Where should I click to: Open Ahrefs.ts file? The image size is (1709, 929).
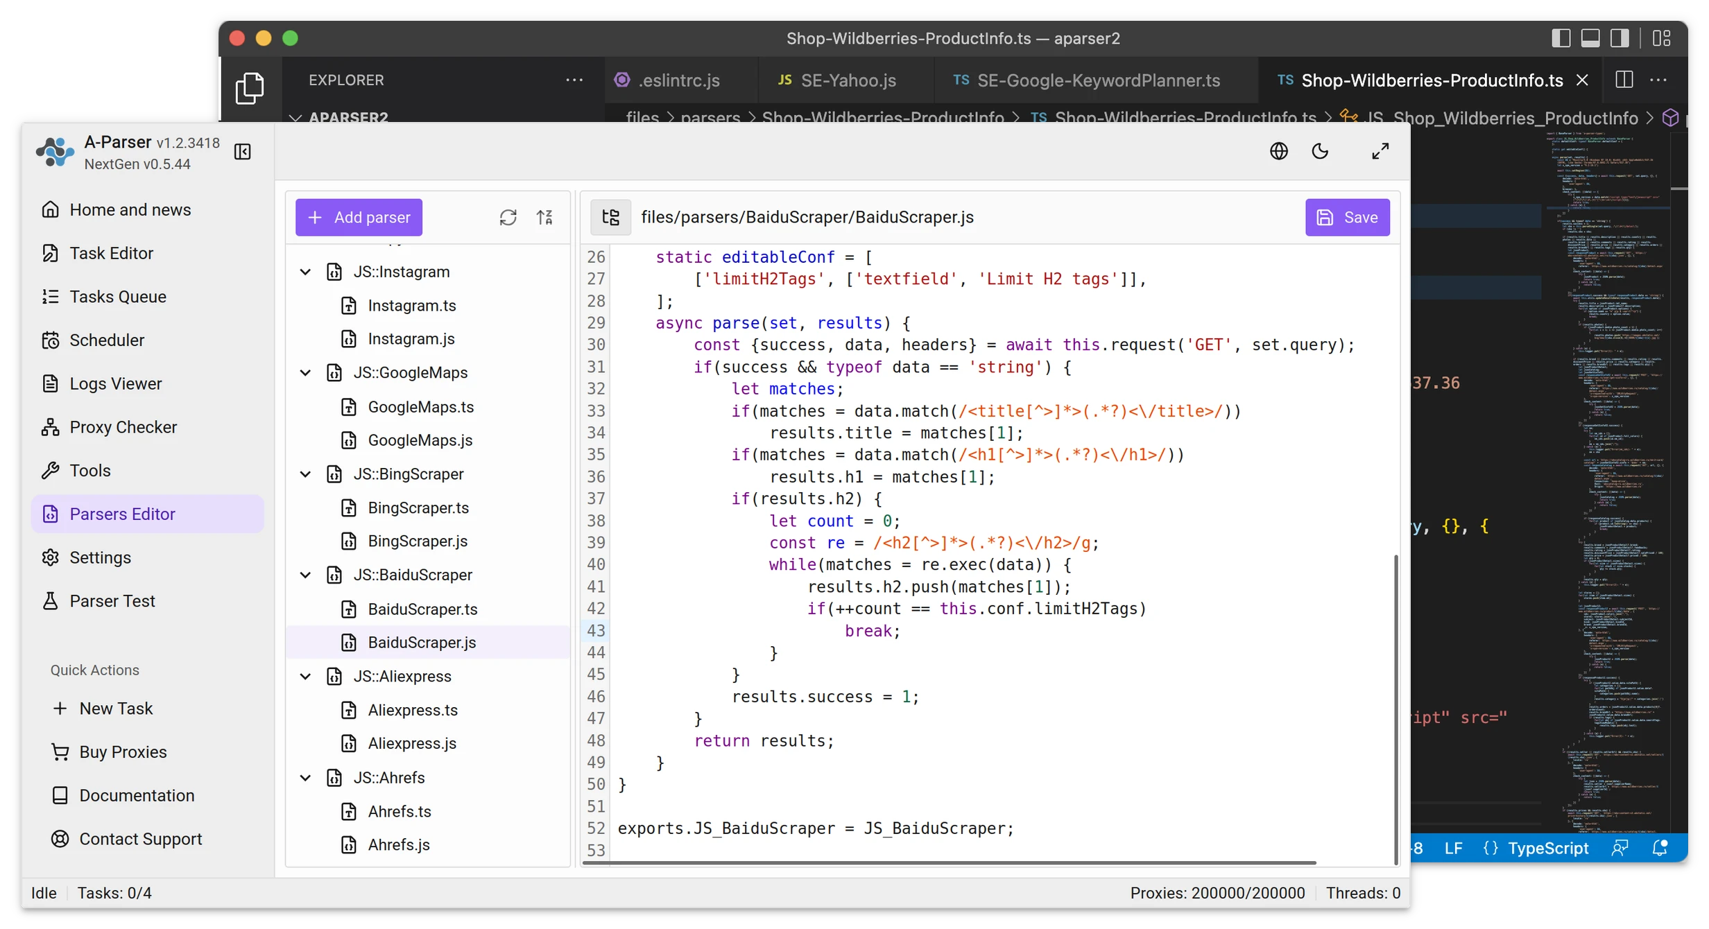tap(428, 812)
